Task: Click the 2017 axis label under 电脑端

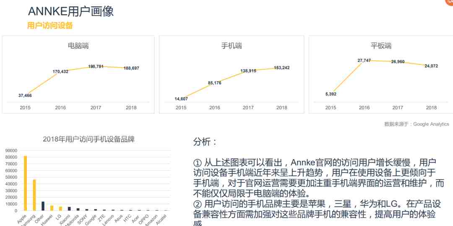Action: (x=96, y=108)
